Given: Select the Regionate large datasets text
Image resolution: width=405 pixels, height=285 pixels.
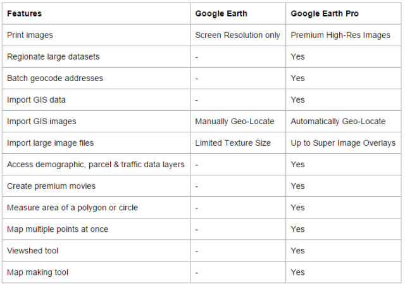Looking at the screenshot, I should 53,57.
